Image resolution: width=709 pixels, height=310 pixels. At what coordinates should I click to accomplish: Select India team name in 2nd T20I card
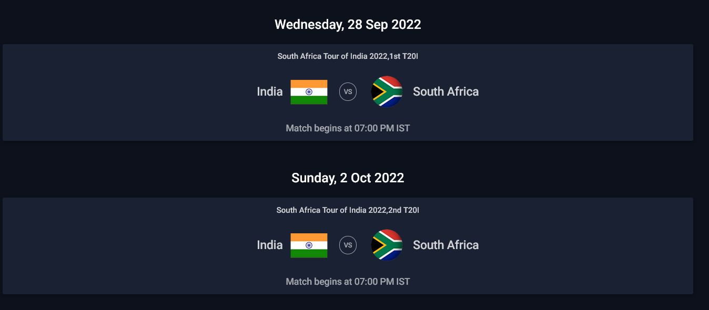pyautogui.click(x=269, y=245)
